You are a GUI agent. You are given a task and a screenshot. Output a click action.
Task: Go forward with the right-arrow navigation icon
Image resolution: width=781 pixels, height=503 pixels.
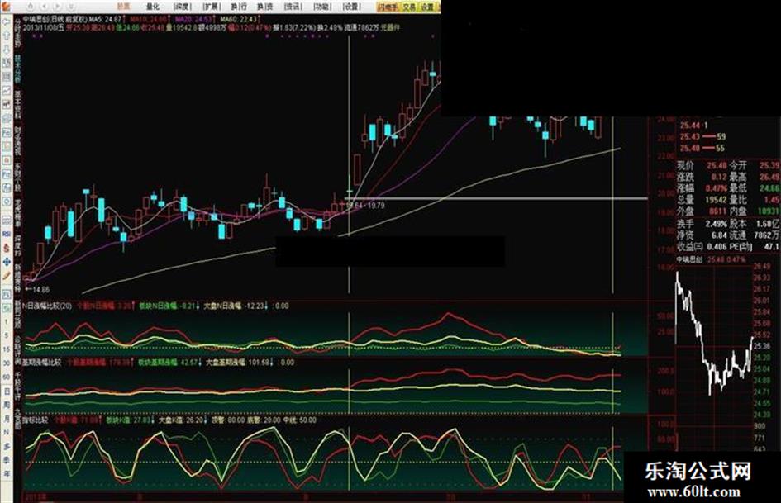[x=57, y=7]
